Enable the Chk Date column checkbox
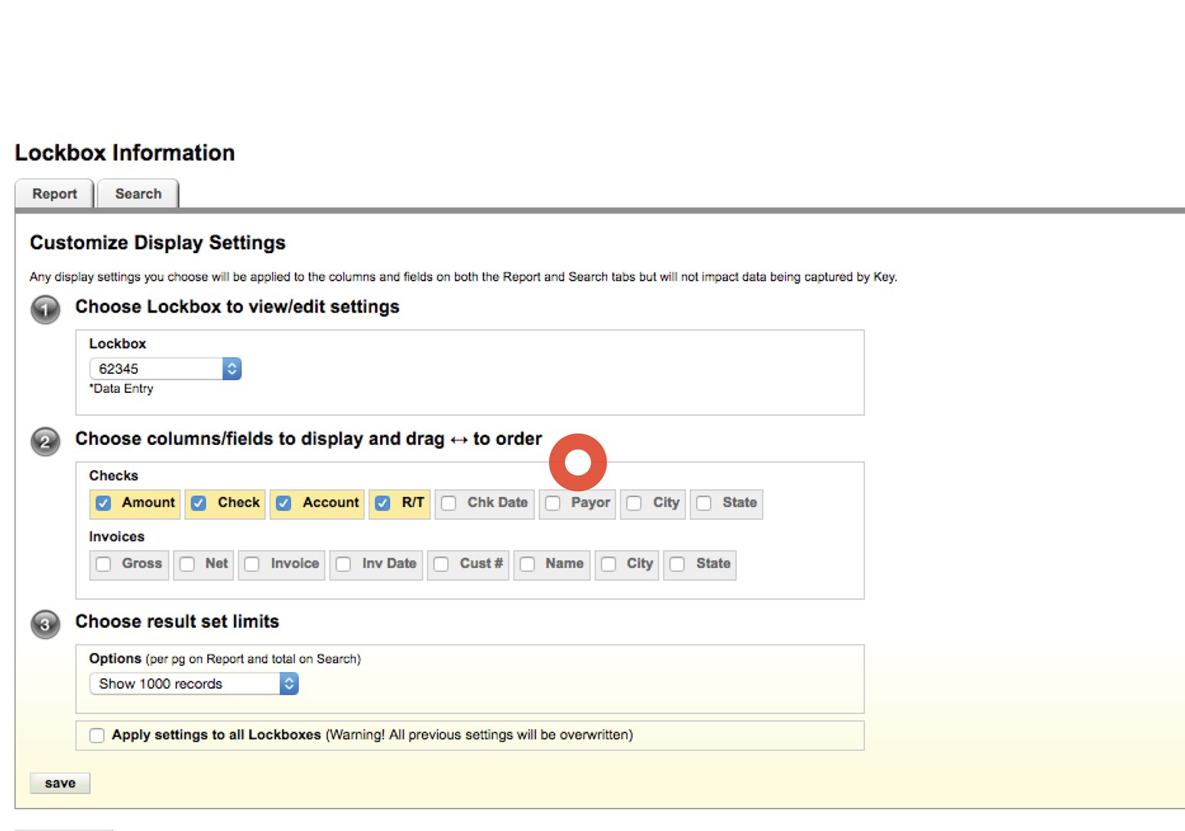 (x=448, y=503)
